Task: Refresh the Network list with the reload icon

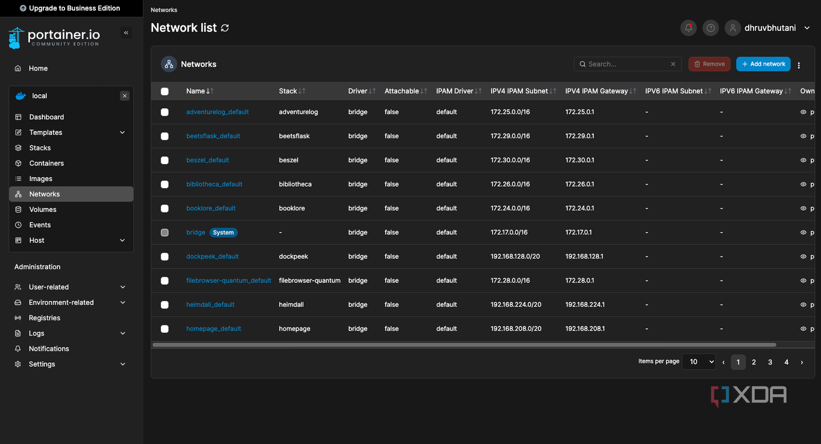Action: (225, 28)
